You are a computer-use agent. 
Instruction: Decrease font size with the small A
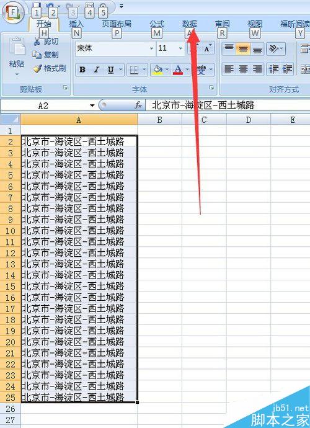[x=208, y=48]
